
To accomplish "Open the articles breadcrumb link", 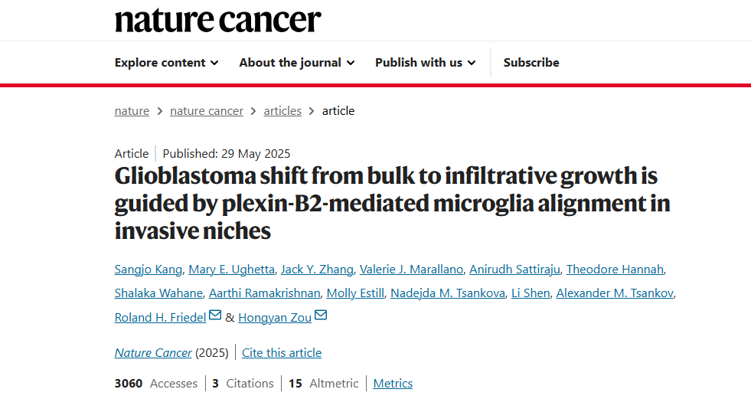I will click(282, 111).
